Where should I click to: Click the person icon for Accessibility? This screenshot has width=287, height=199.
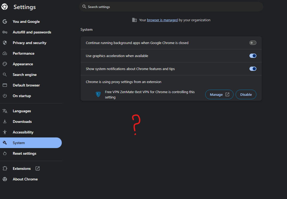click(5, 132)
